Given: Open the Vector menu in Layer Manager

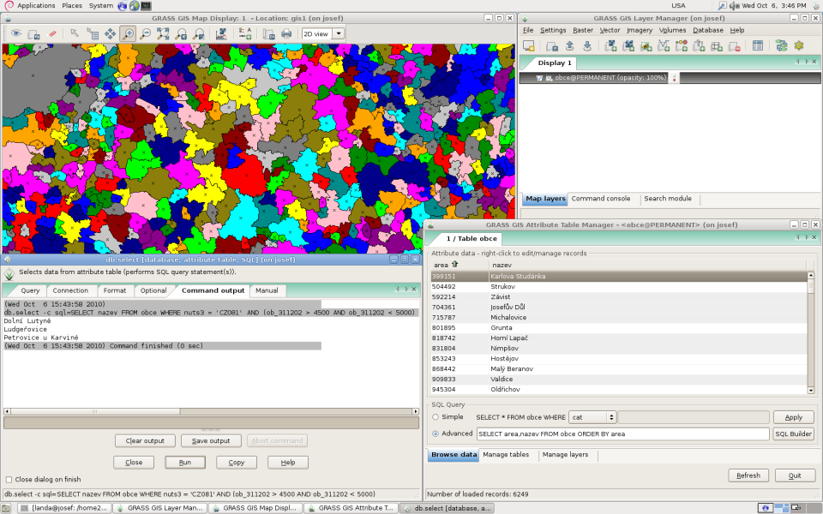Looking at the screenshot, I should (x=610, y=31).
